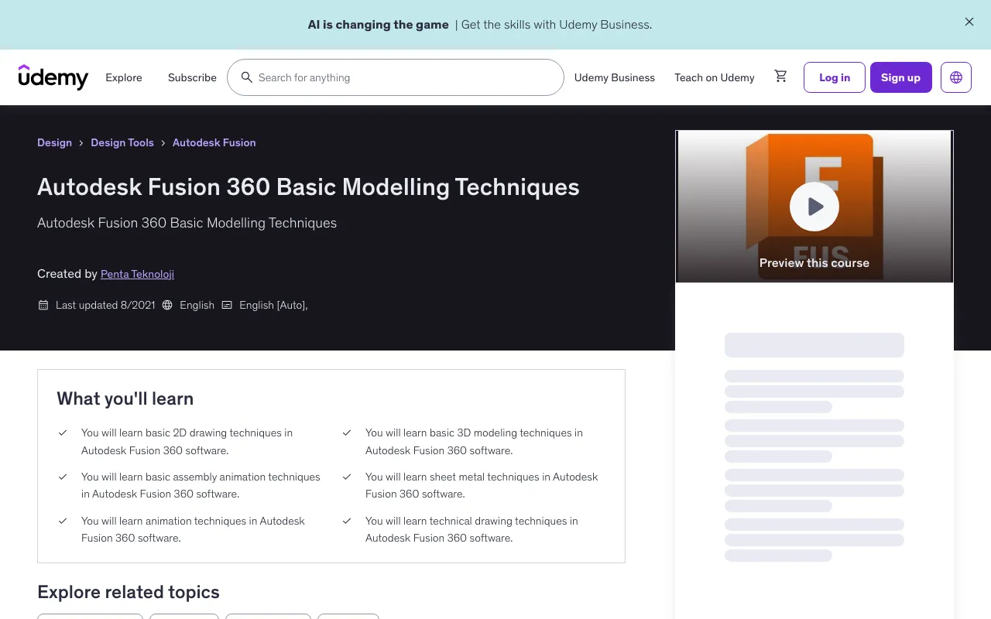Image resolution: width=991 pixels, height=619 pixels.
Task: Click the Udemy home logo
Action: tap(53, 77)
